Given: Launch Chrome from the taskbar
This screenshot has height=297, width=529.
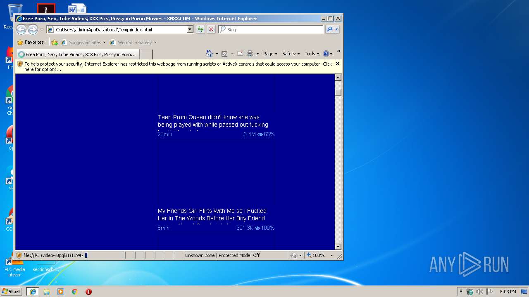Looking at the screenshot, I should pos(74,291).
